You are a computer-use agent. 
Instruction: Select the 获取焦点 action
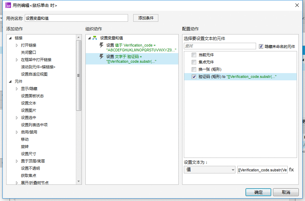pos(28,175)
